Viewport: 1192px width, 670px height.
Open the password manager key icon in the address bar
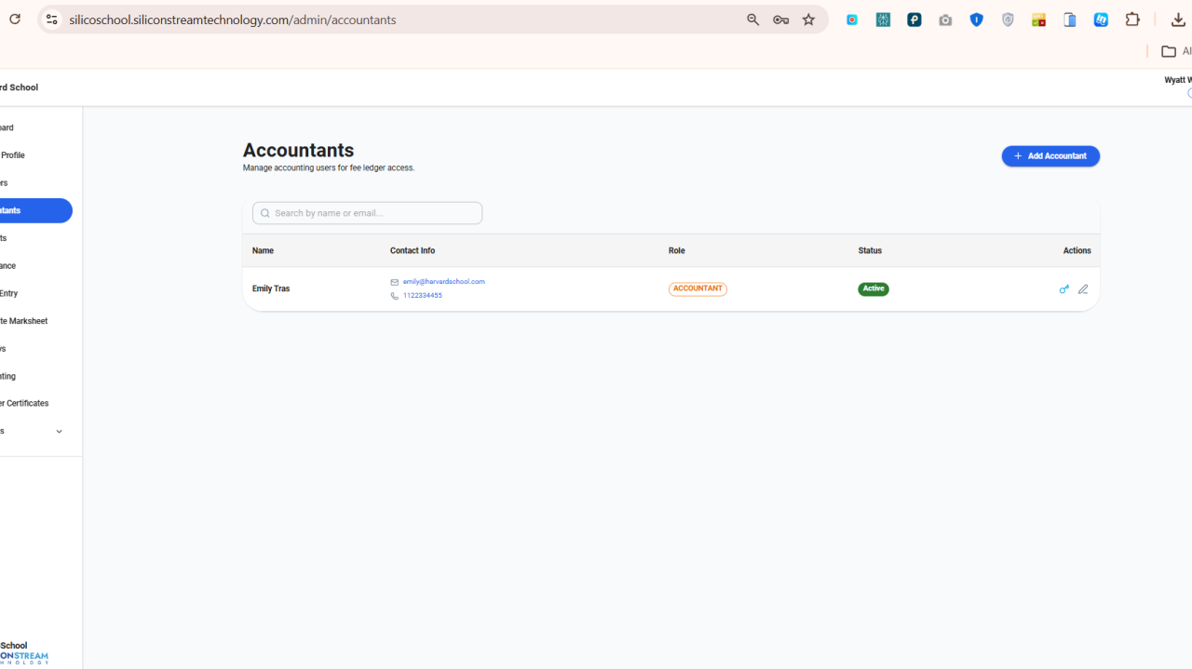[x=780, y=20]
